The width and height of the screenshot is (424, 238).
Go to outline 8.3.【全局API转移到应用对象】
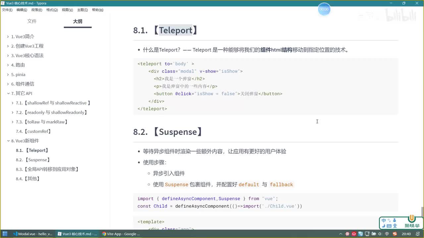pos(48,169)
